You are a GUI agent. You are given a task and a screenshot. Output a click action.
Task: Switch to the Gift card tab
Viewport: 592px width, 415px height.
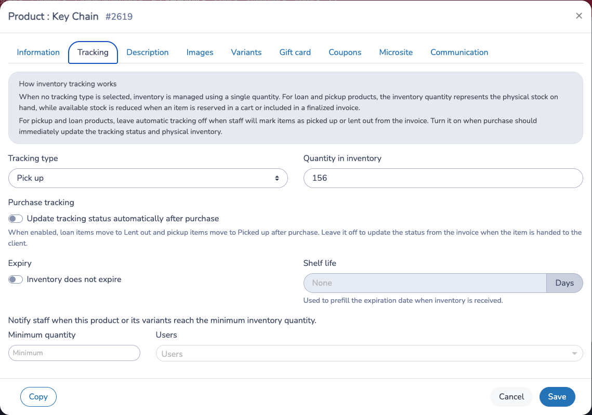tap(295, 52)
